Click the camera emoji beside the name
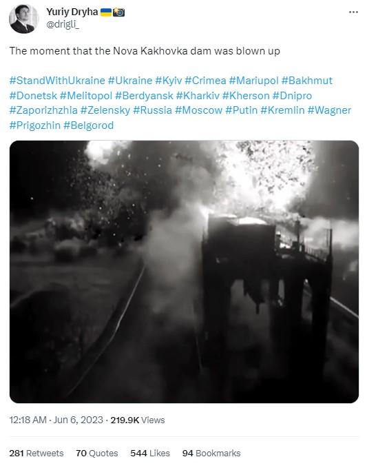The width and height of the screenshot is (367, 468). coord(118,12)
